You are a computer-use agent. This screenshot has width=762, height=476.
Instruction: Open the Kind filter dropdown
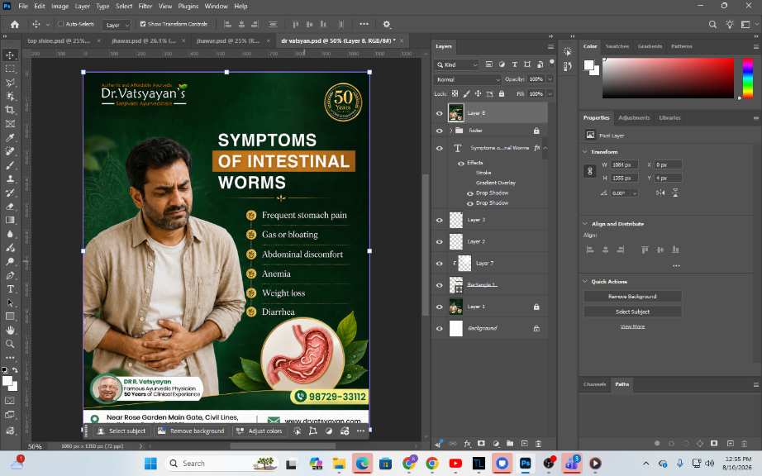(x=457, y=64)
